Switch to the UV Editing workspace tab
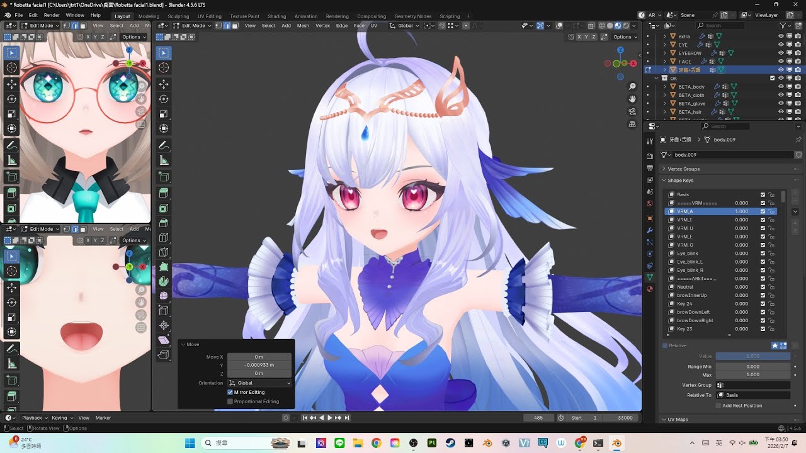Screen dimensions: 806x453 tap(210, 16)
